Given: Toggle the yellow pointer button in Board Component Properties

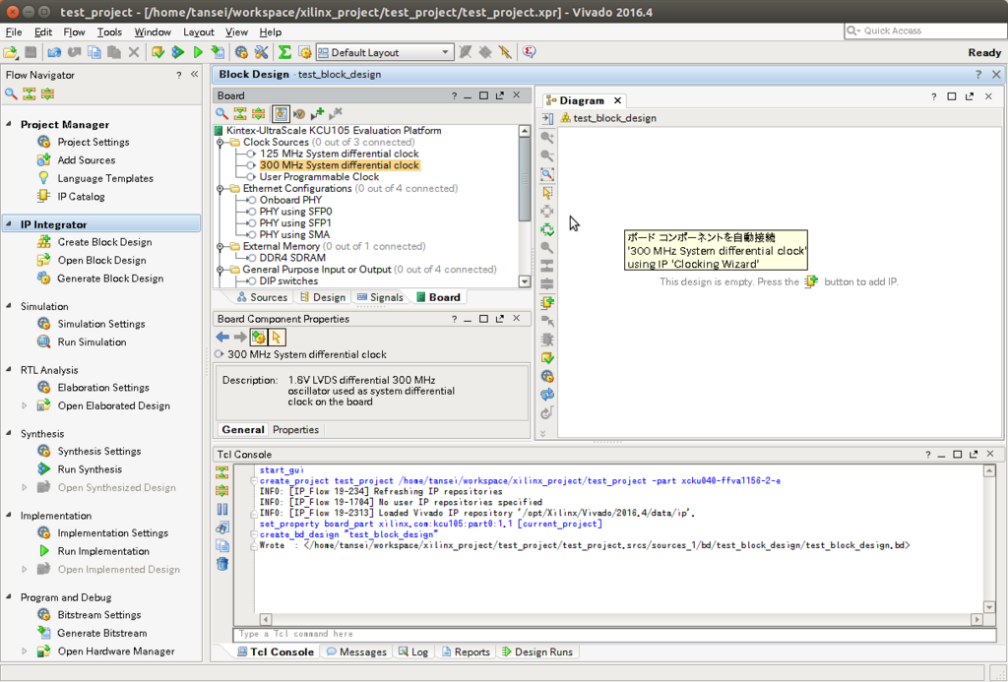Looking at the screenshot, I should (277, 337).
